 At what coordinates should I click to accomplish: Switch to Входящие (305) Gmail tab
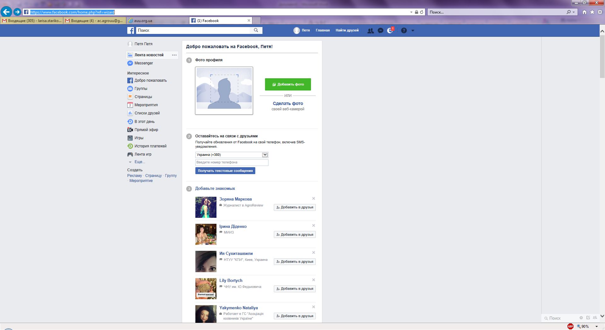pos(32,21)
